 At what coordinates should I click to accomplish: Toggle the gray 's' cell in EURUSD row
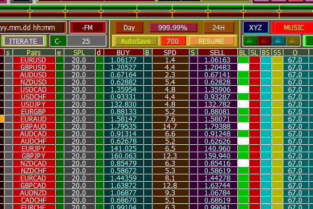coord(9,60)
